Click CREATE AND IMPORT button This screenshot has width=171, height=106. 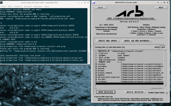(x=108, y=41)
